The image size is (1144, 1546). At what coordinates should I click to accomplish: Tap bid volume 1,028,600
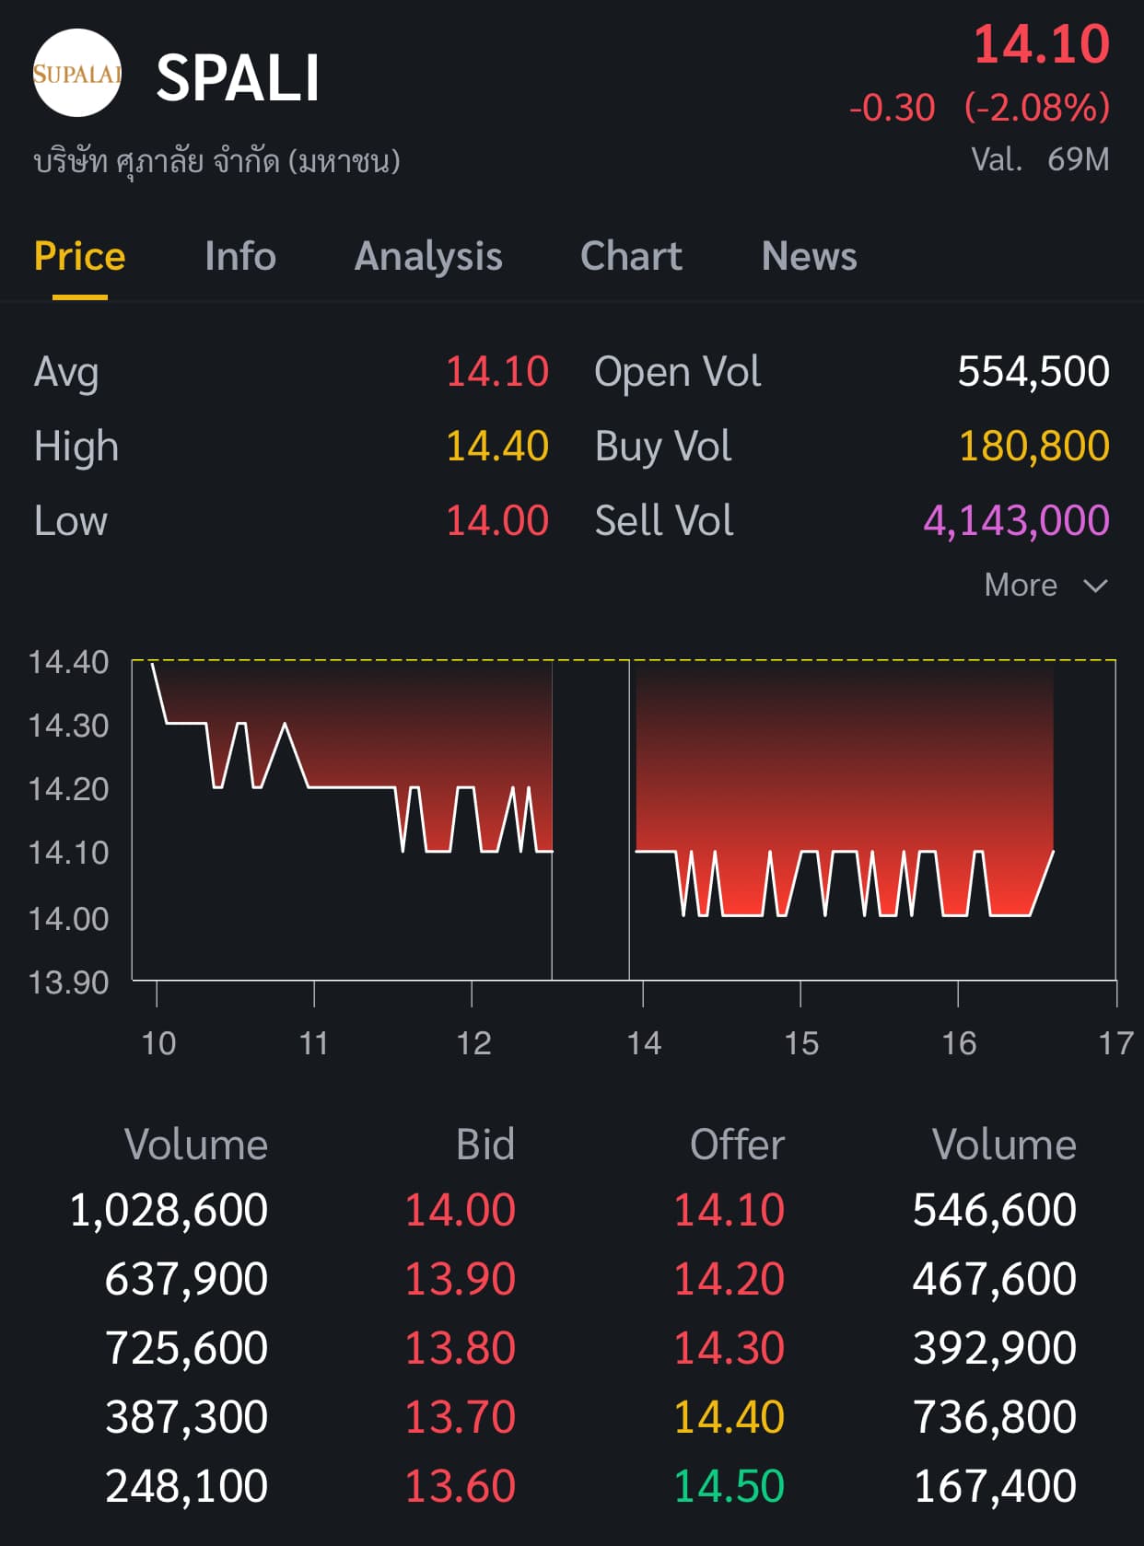click(169, 1210)
